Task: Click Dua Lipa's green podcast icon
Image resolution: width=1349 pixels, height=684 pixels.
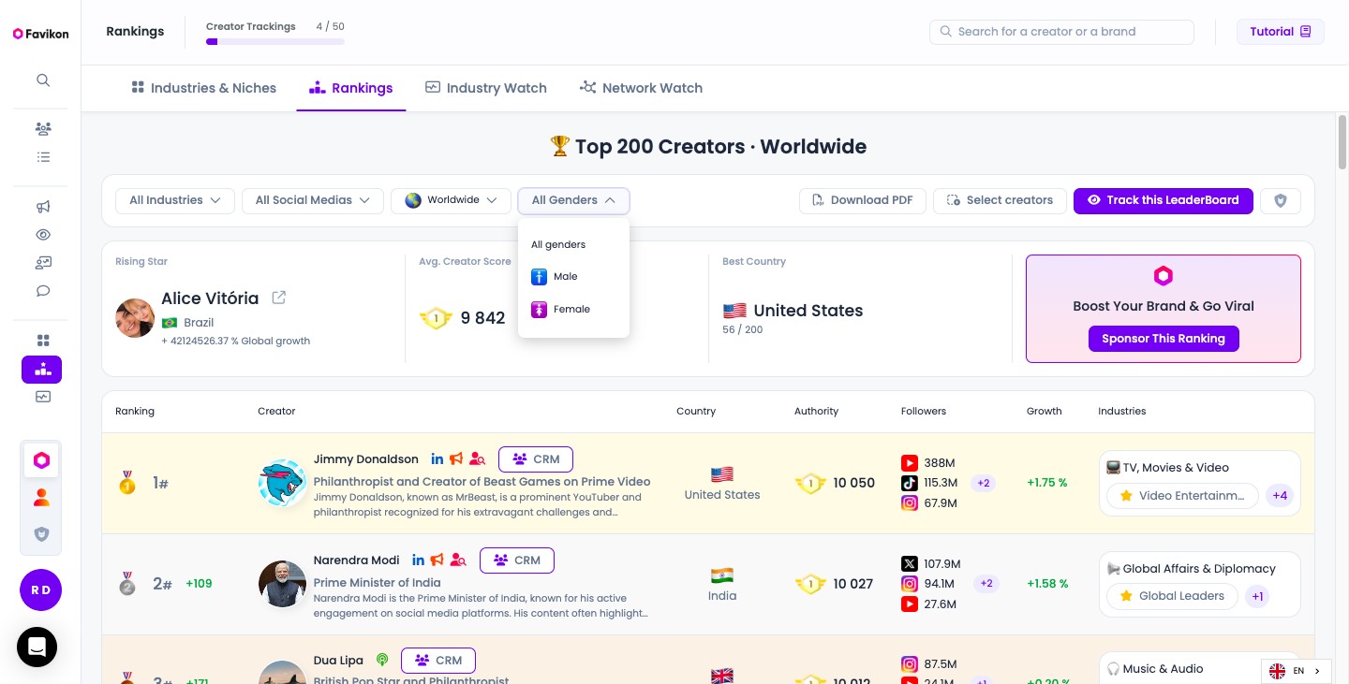Action: [x=381, y=660]
